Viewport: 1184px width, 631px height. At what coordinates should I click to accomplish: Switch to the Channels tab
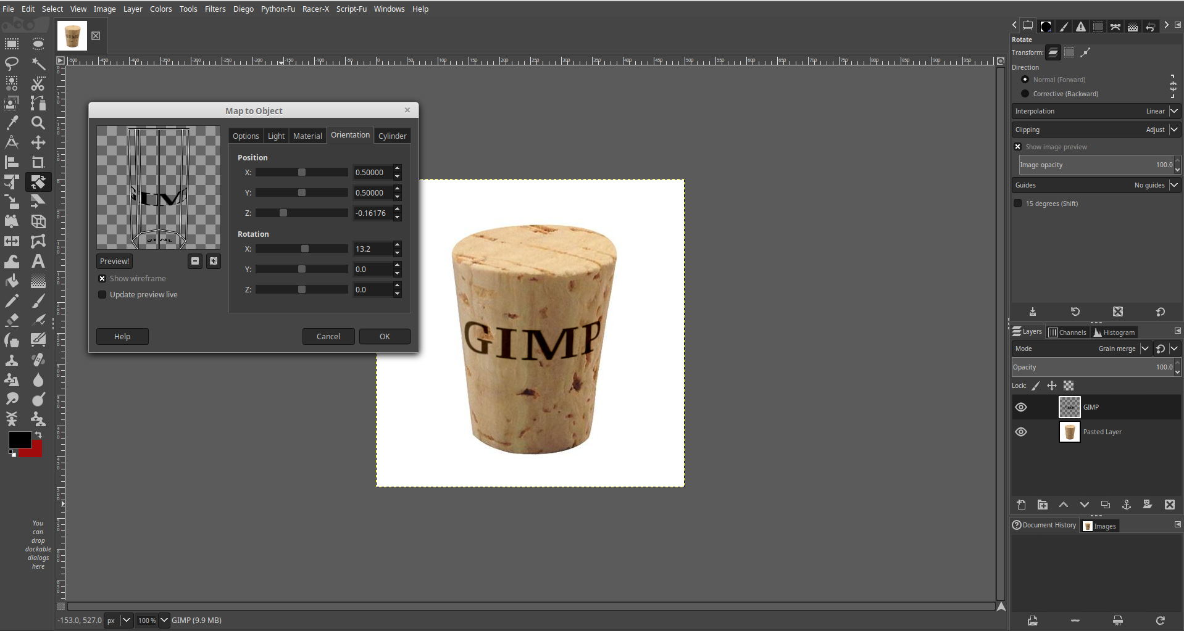pyautogui.click(x=1067, y=332)
